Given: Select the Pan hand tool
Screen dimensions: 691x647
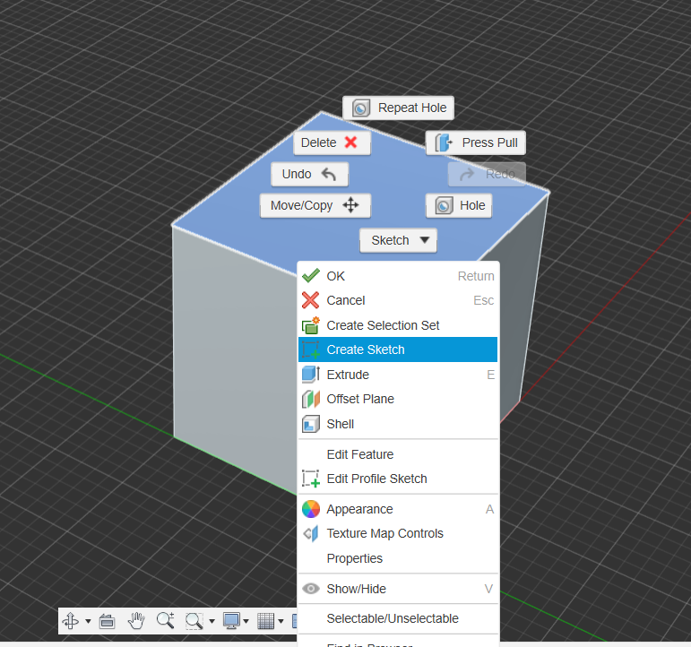Looking at the screenshot, I should (x=136, y=621).
